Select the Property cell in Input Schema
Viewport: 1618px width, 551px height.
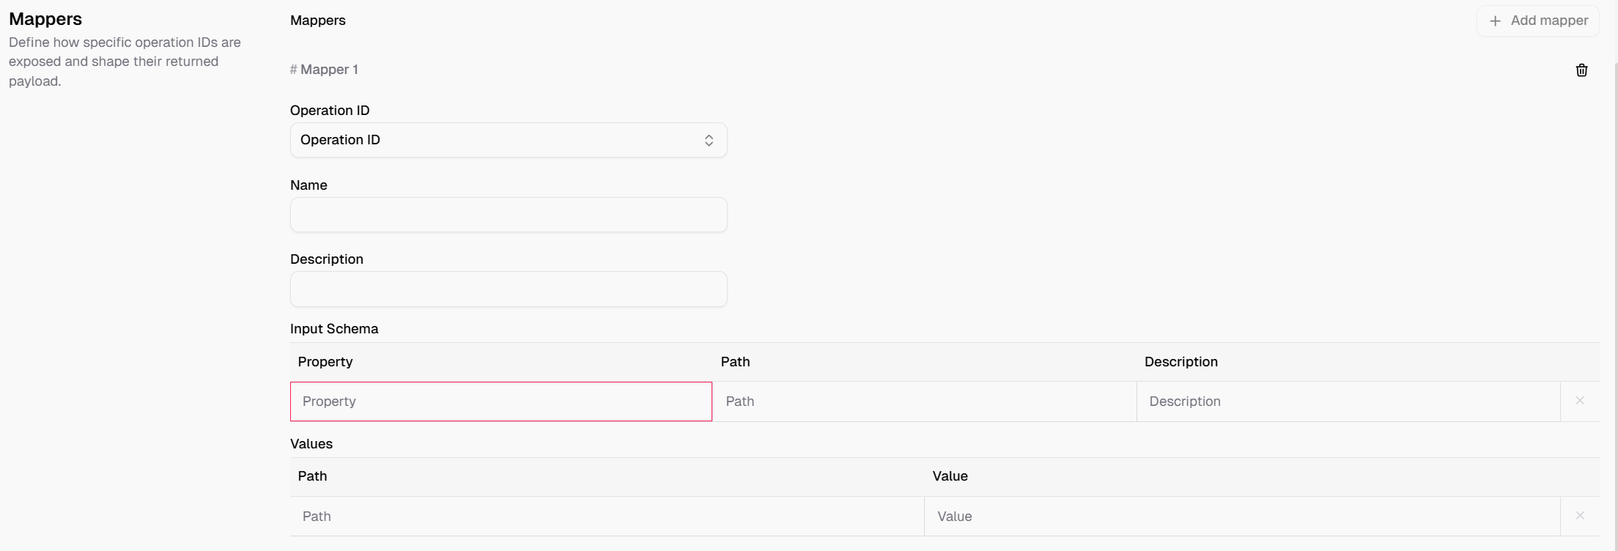[x=501, y=402]
